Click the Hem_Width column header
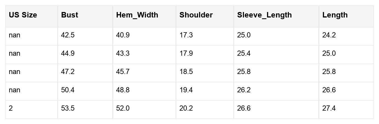Viewport: 379px width, 124px height. [137, 15]
